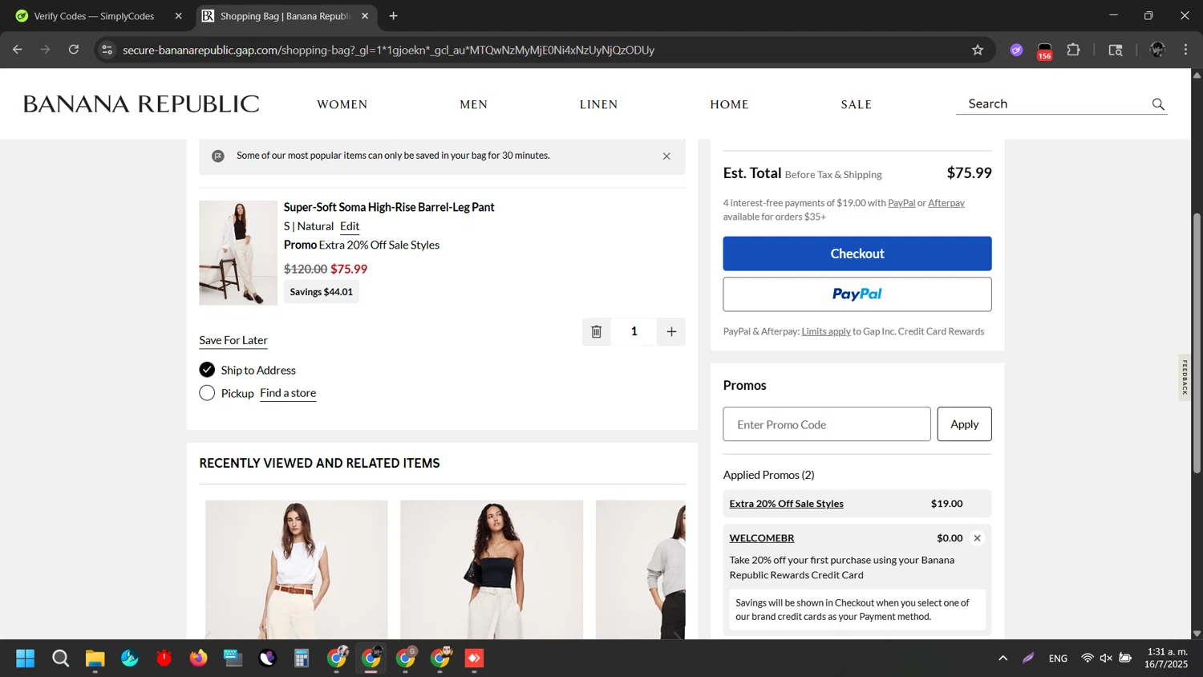Pay with the PayPal button
This screenshot has width=1203, height=677.
pos(857,294)
